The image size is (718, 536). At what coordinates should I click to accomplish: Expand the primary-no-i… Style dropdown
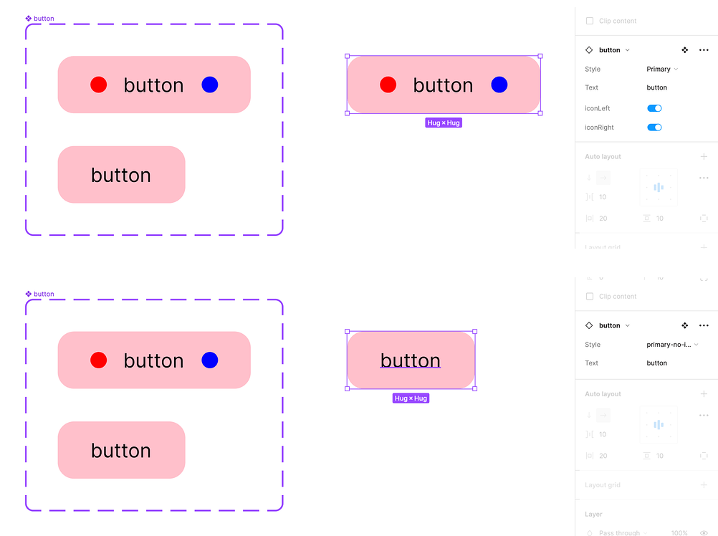tap(672, 345)
